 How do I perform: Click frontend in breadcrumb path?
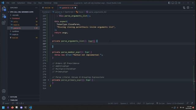coord(46,12)
